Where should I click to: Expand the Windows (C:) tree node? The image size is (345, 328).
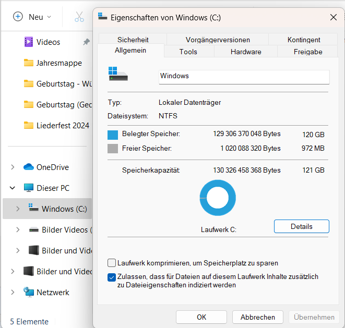[18, 209]
